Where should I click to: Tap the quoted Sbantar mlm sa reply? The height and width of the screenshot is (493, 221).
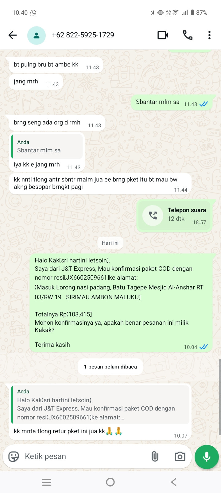tap(47, 147)
